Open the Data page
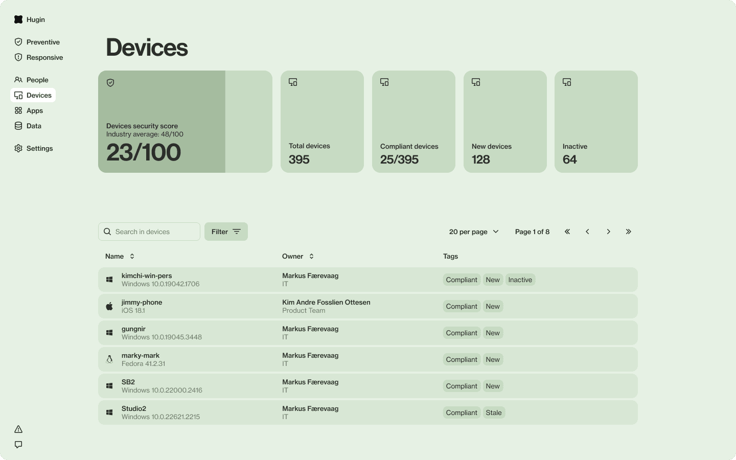 (x=28, y=126)
